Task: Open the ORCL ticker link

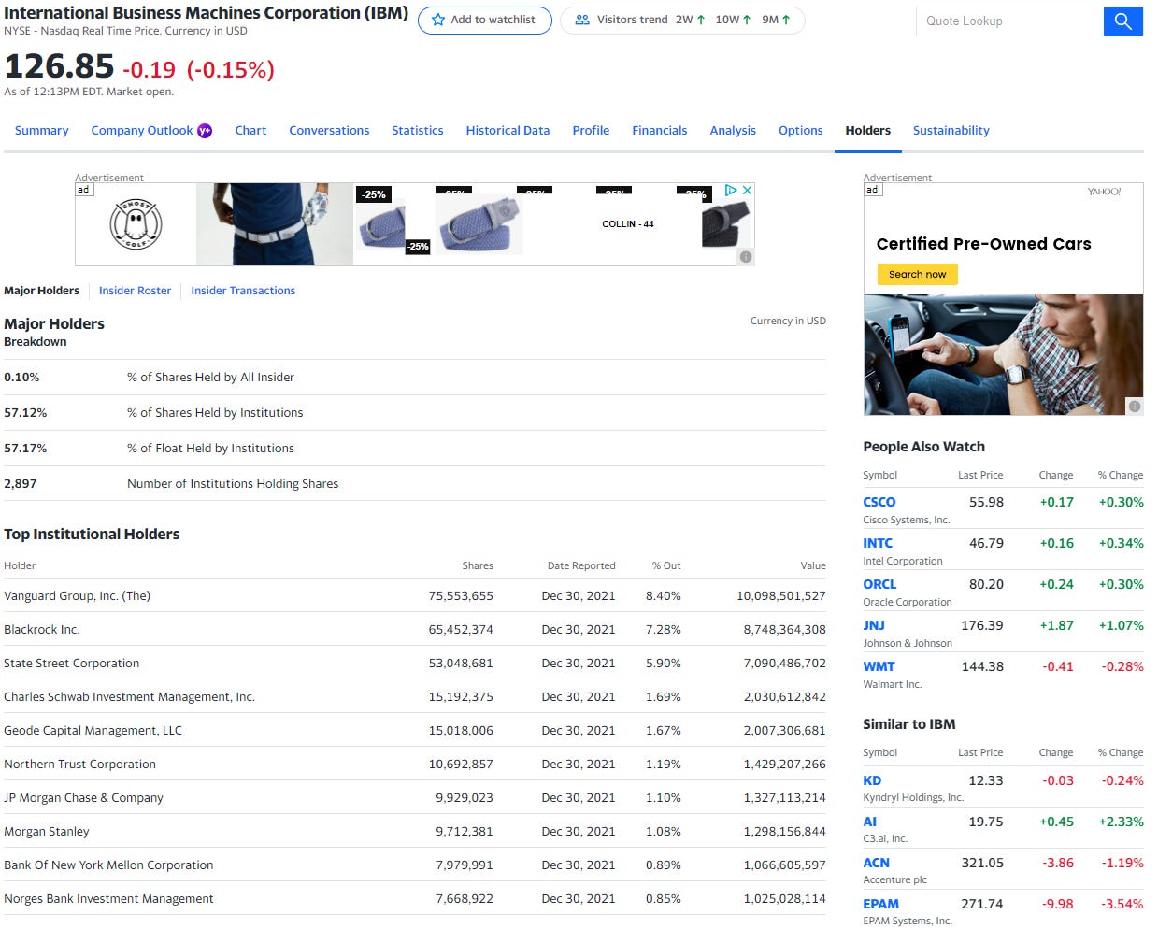Action: (879, 584)
